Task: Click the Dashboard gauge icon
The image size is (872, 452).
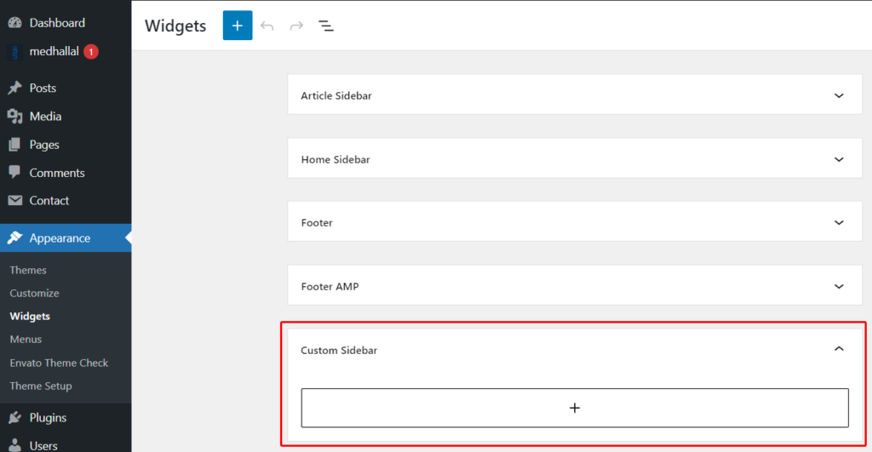Action: (15, 23)
